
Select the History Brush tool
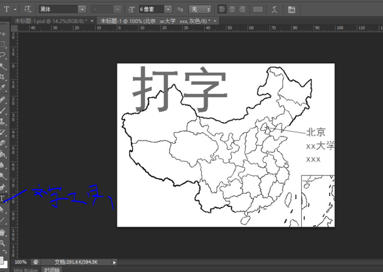click(3, 132)
